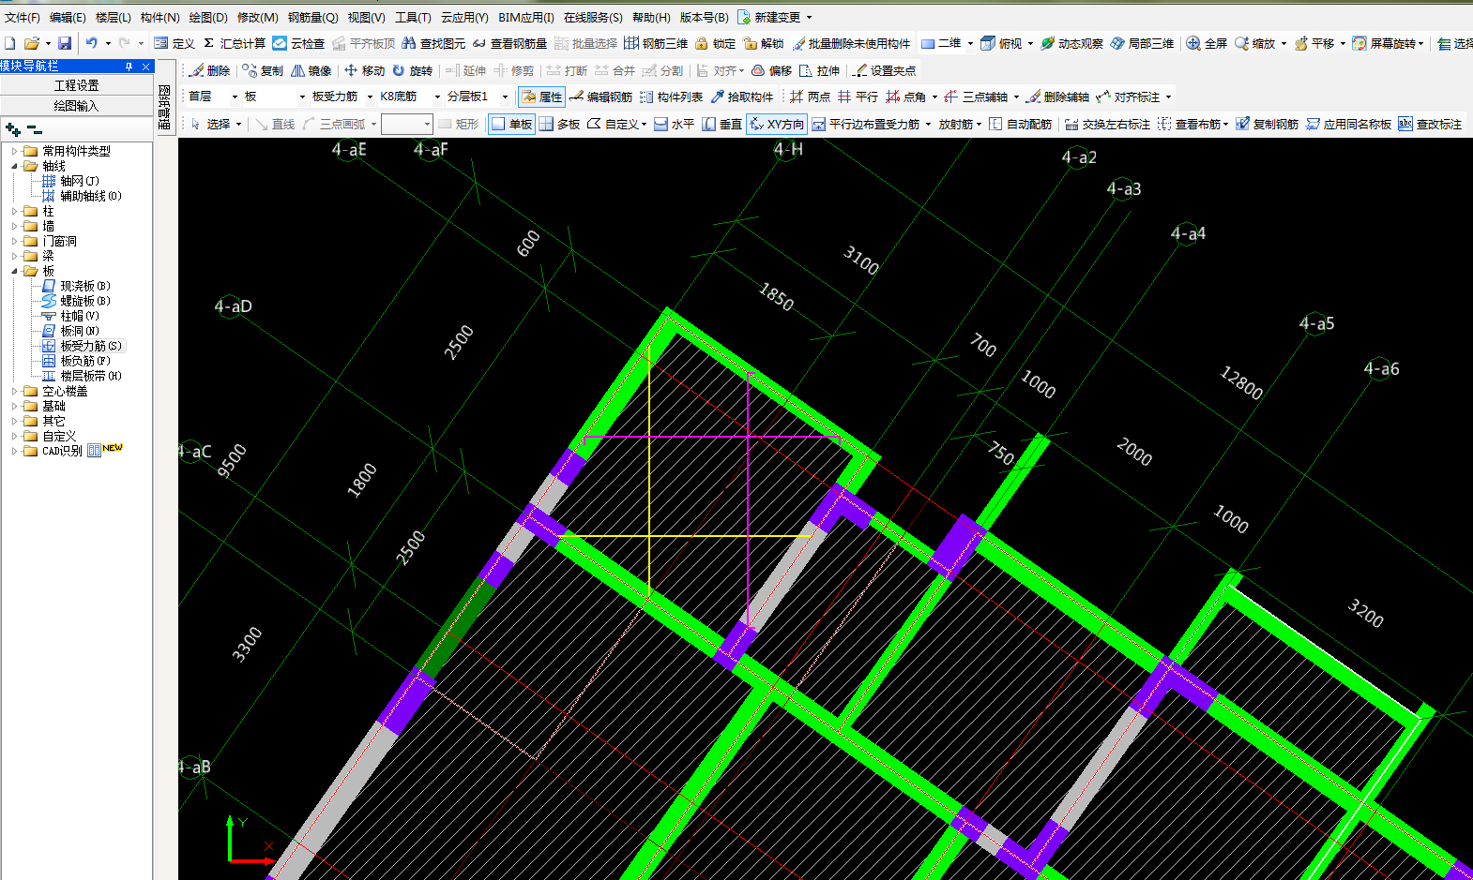1473x880 pixels.
Task: Click 查改标注 edit annotation tool
Action: 1430,124
